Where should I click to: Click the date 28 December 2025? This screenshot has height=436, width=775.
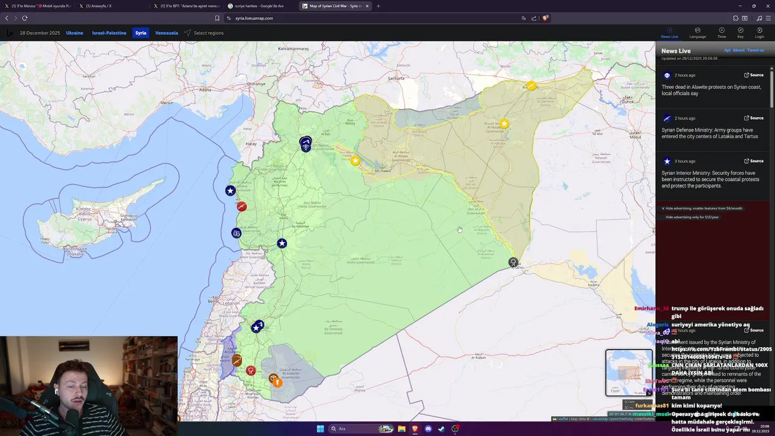coord(40,33)
